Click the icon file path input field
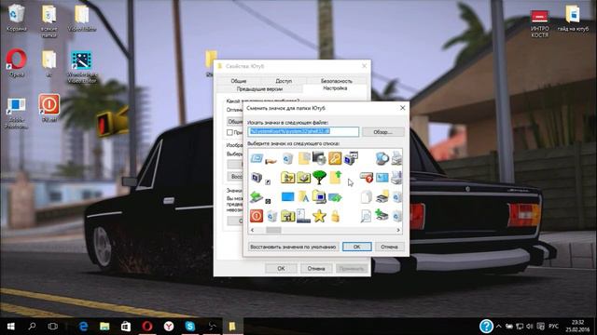This screenshot has width=597, height=335. click(x=303, y=131)
